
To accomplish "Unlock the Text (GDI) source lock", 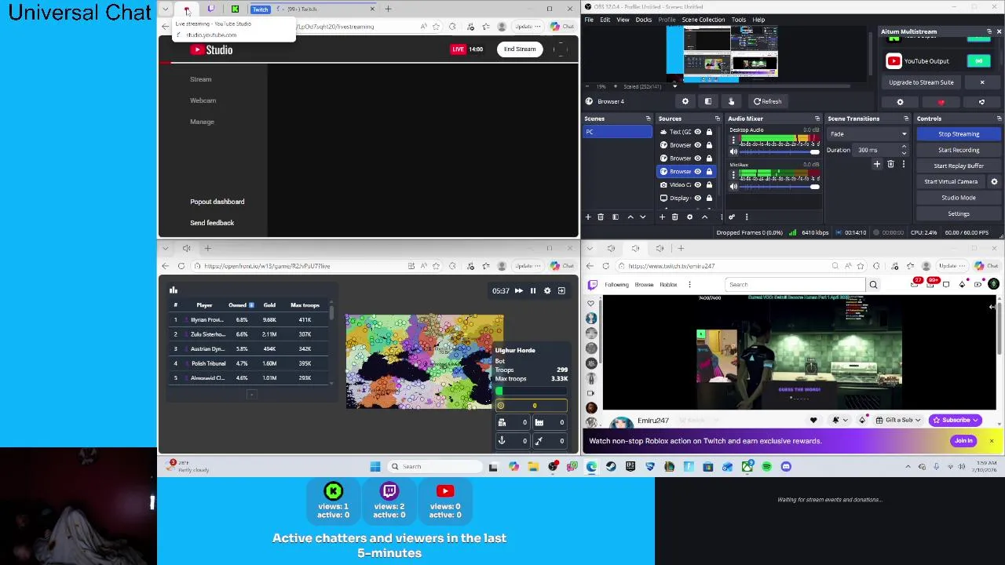I will click(709, 132).
